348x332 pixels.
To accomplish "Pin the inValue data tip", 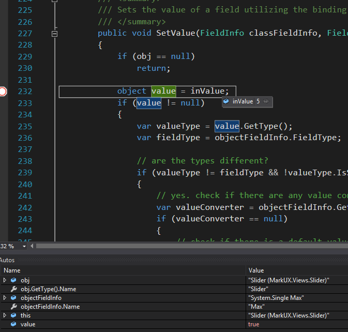I will [x=266, y=101].
